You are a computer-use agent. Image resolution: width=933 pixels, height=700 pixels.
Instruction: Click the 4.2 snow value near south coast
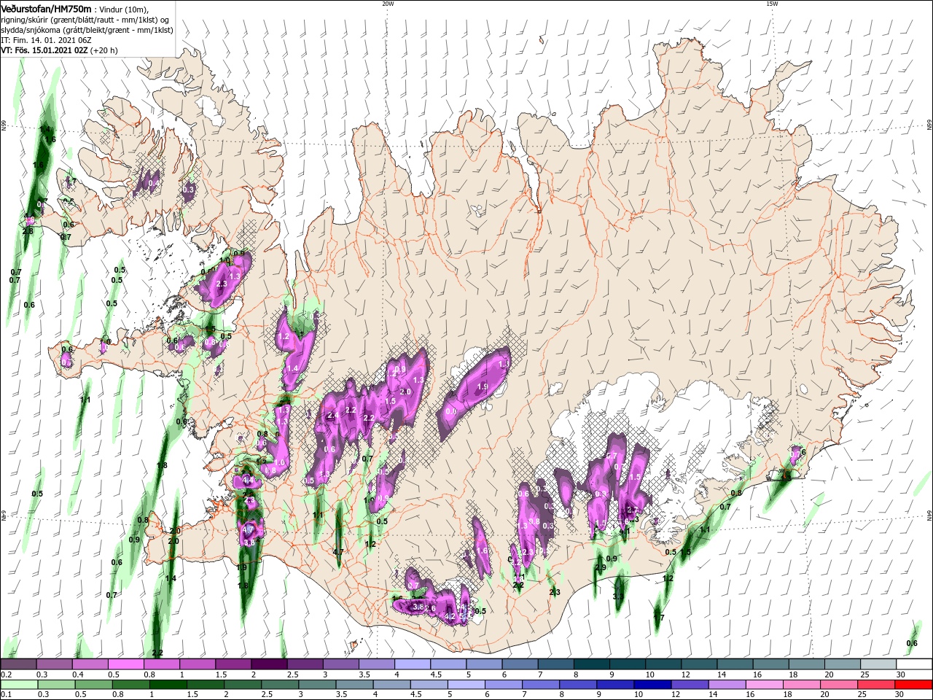click(450, 617)
